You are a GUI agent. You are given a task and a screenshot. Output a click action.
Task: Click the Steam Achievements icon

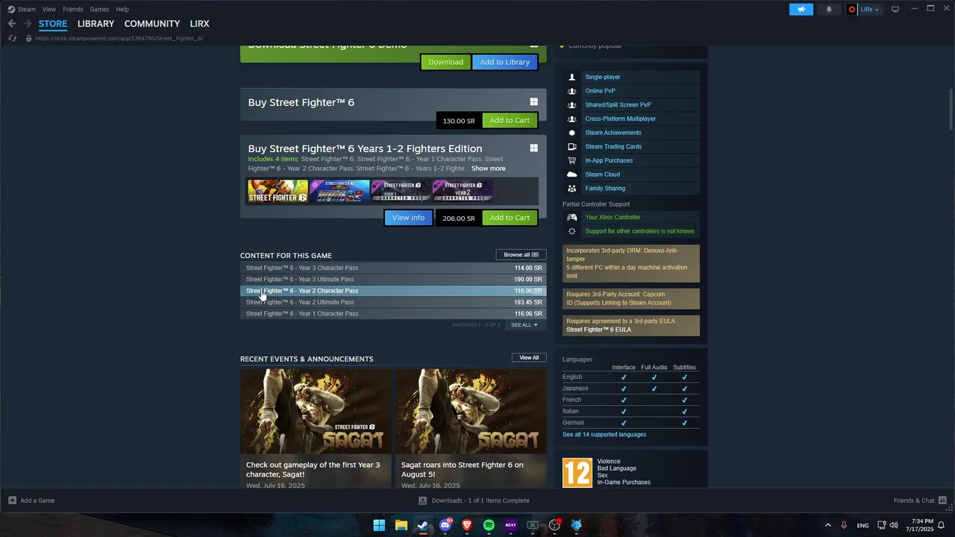click(572, 133)
